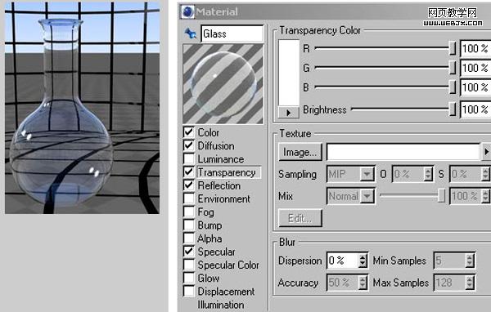Toggle the Diffusion channel checkbox
491x312 pixels.
point(188,145)
